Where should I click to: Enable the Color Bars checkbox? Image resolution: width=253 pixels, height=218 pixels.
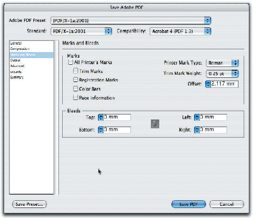[x=76, y=89]
